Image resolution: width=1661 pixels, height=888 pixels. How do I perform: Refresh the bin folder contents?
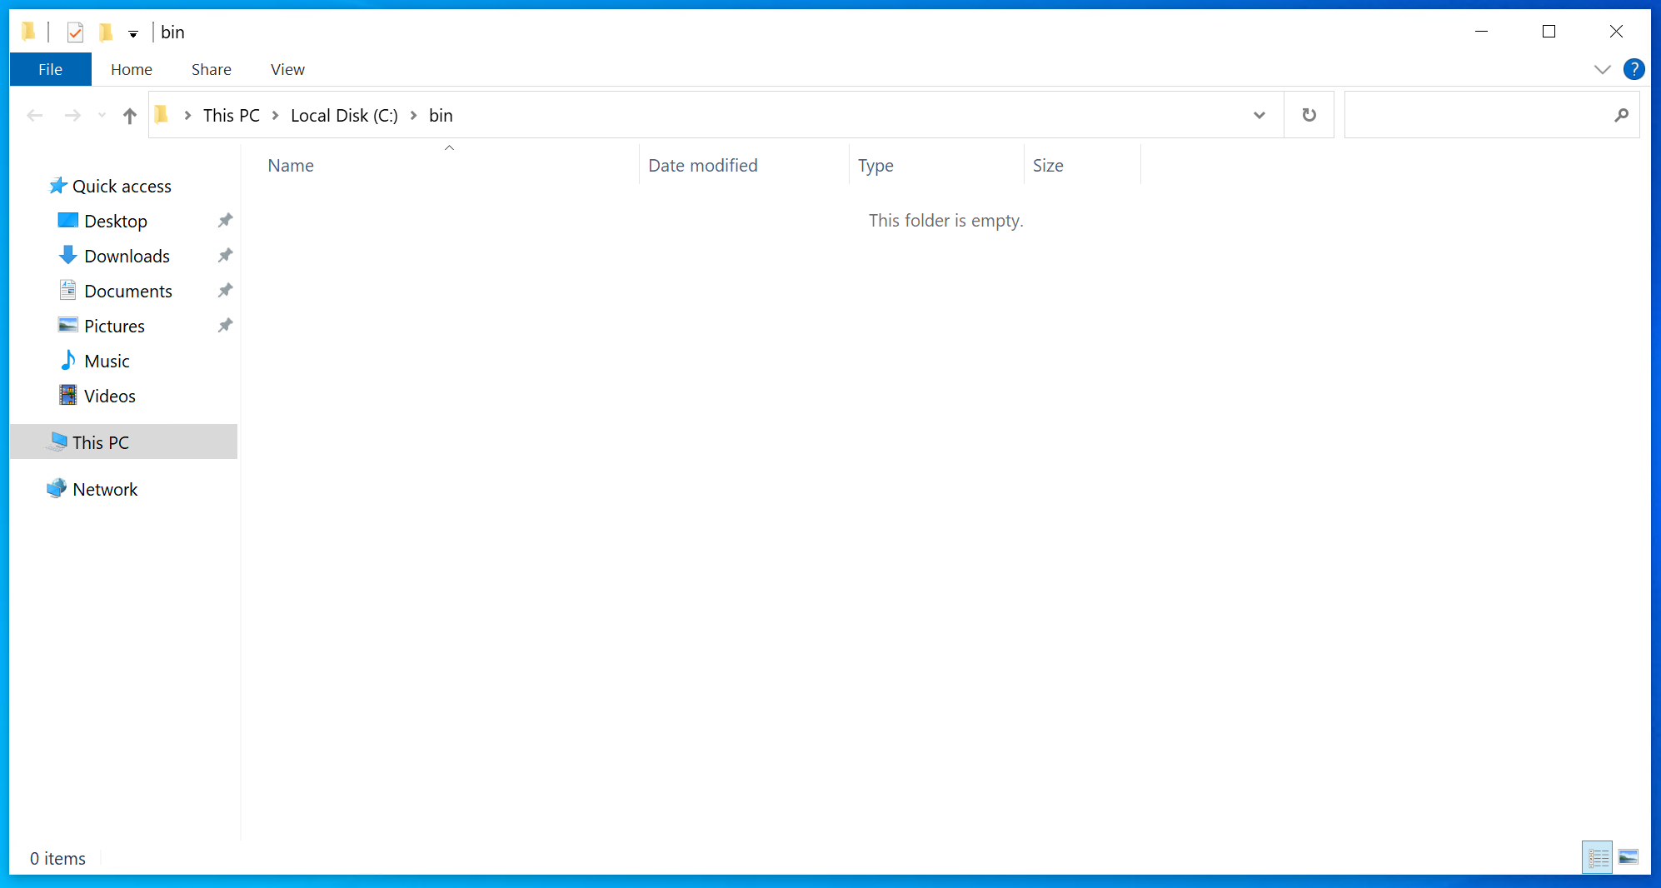[x=1309, y=115]
